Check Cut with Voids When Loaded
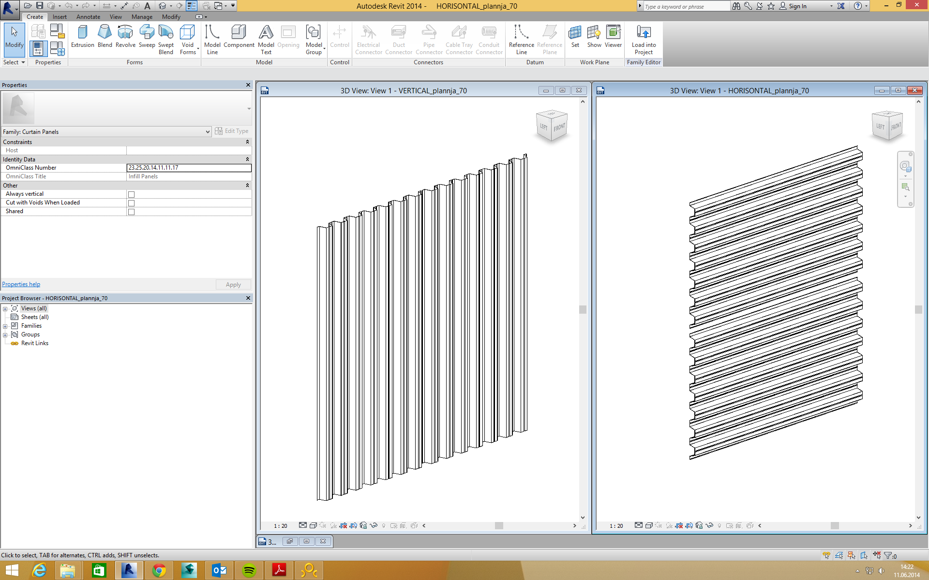The height and width of the screenshot is (580, 929). [x=131, y=203]
